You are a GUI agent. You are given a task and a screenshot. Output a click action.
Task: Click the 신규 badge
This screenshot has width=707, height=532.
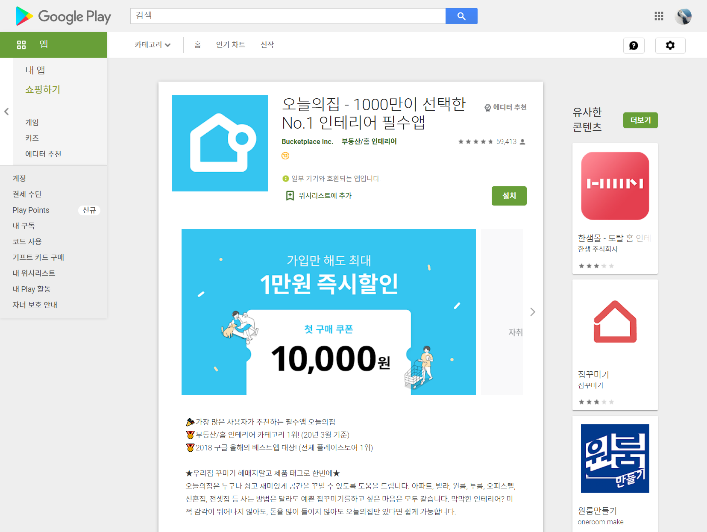click(x=89, y=210)
